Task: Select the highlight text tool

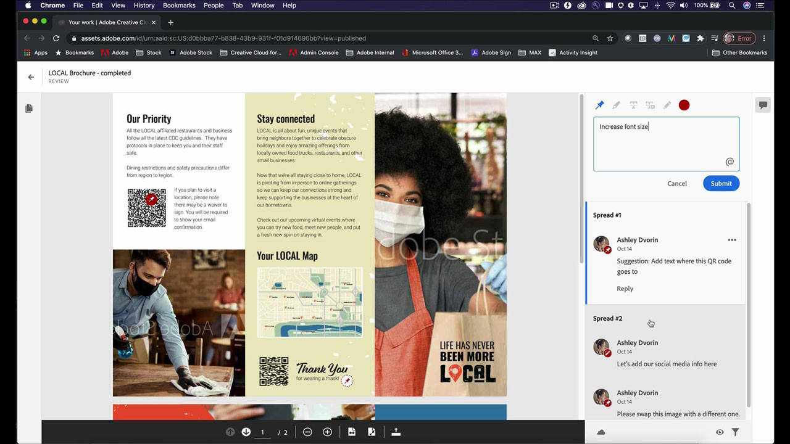Action: pyautogui.click(x=616, y=105)
